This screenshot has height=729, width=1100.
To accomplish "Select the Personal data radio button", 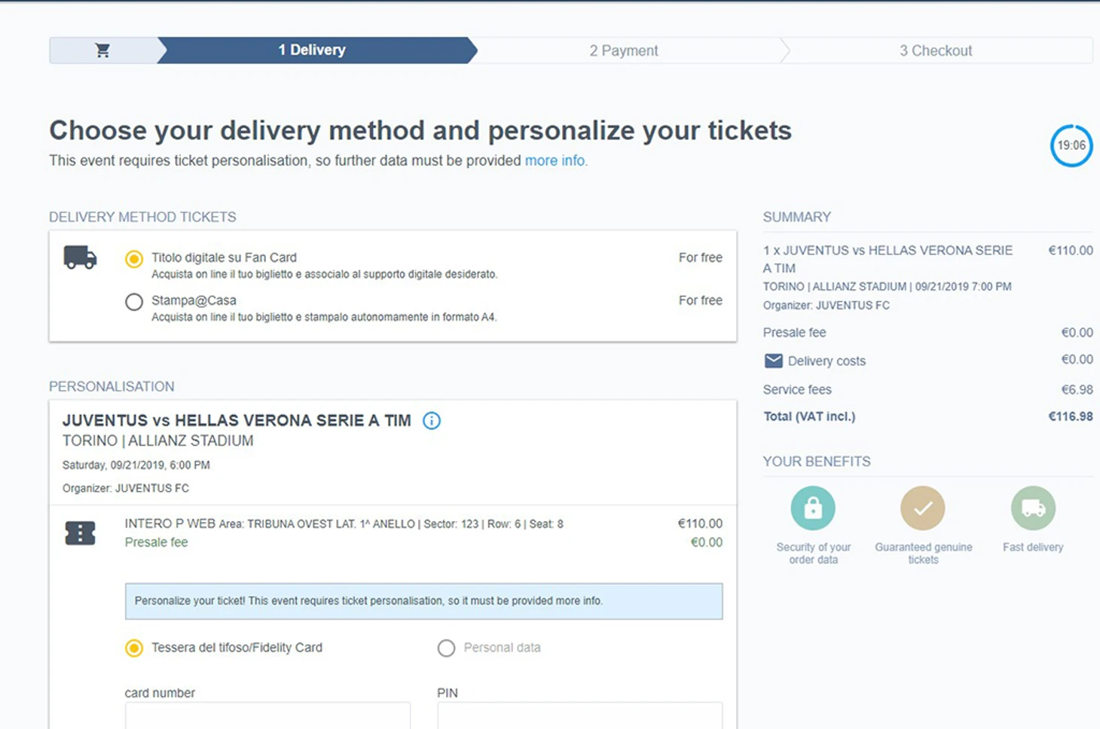I will pyautogui.click(x=446, y=648).
